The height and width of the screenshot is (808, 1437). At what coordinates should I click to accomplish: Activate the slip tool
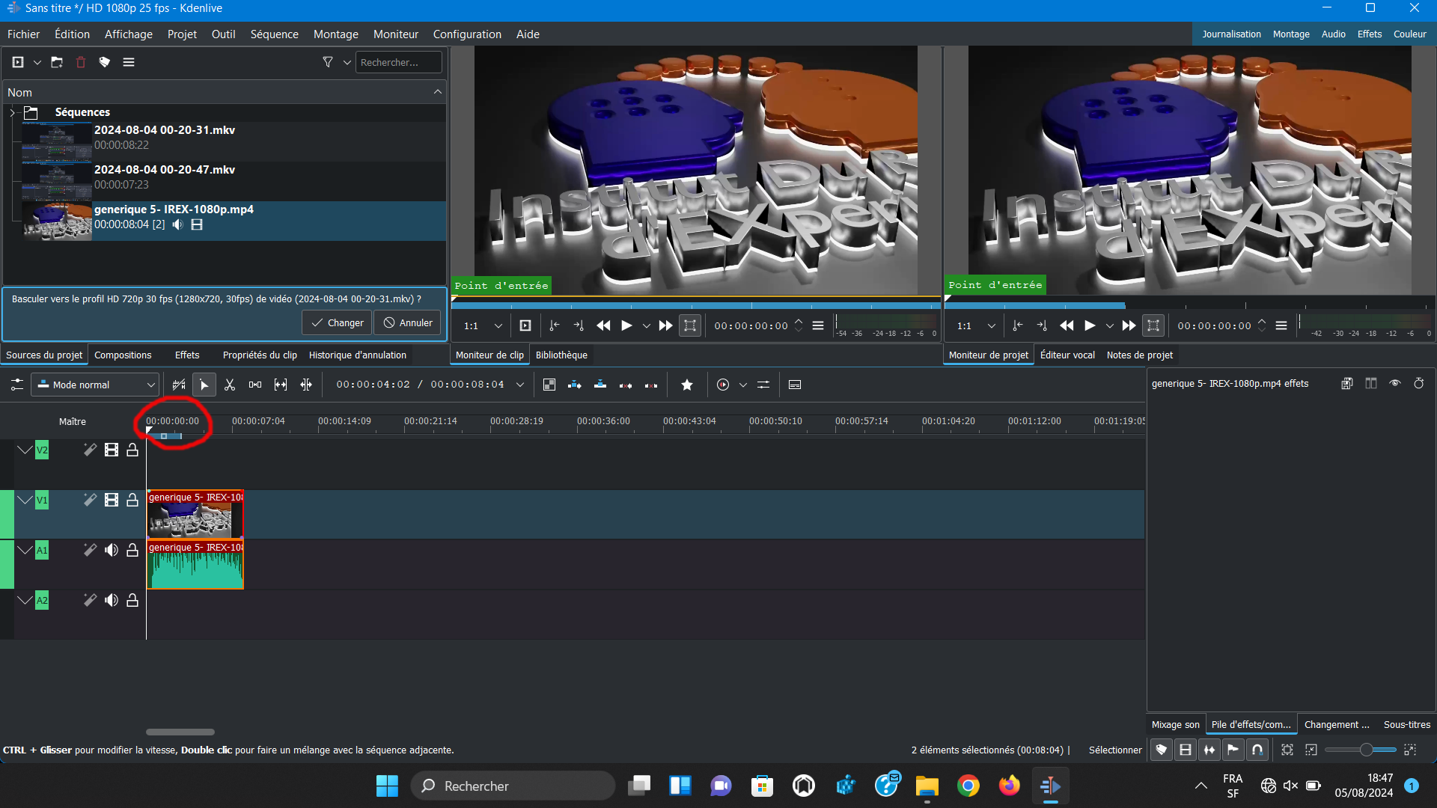(x=281, y=385)
